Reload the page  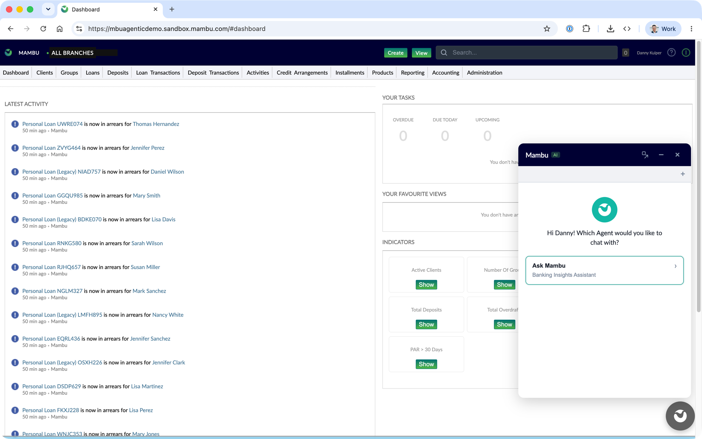[43, 29]
